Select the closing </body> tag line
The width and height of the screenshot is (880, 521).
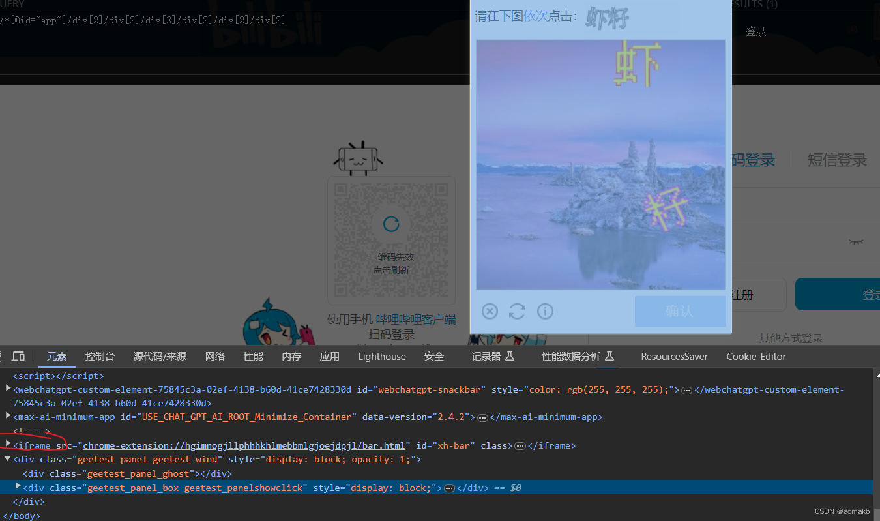point(22,516)
